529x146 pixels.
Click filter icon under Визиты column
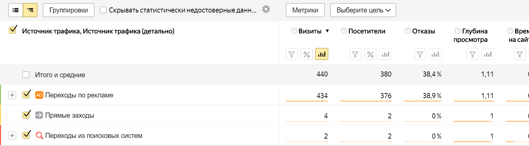point(292,54)
